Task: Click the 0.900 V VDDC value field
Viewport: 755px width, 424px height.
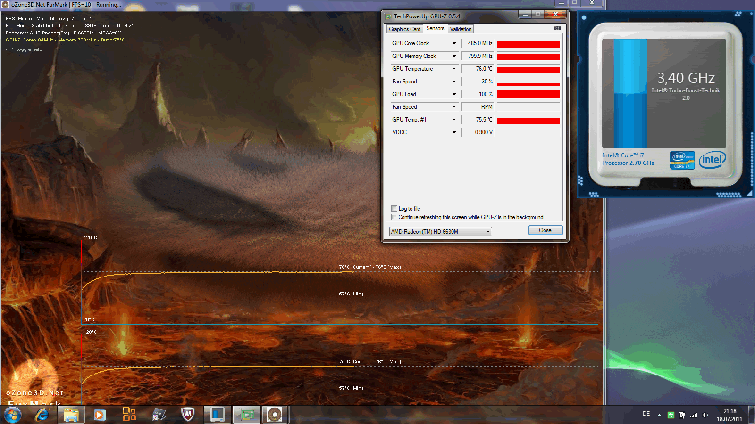Action: click(x=478, y=132)
